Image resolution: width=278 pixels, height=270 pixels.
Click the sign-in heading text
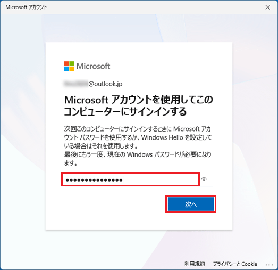[x=138, y=105]
